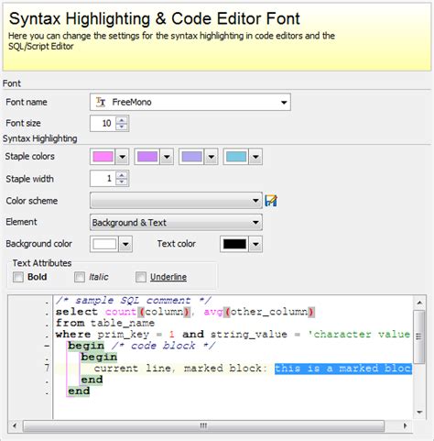This screenshot has width=434, height=441.
Task: Open the Font name dropdown
Action: pos(284,103)
